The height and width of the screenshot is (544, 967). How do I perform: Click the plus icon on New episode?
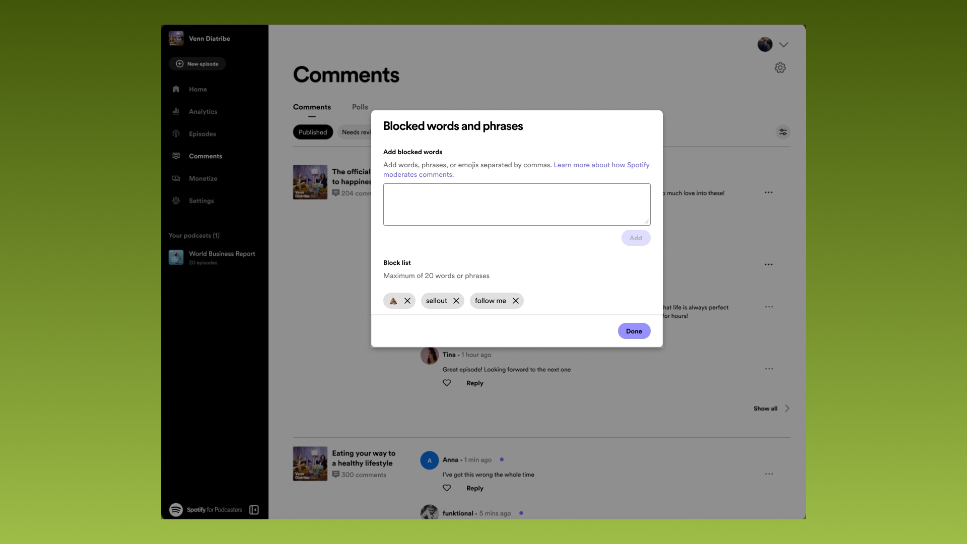coord(180,64)
